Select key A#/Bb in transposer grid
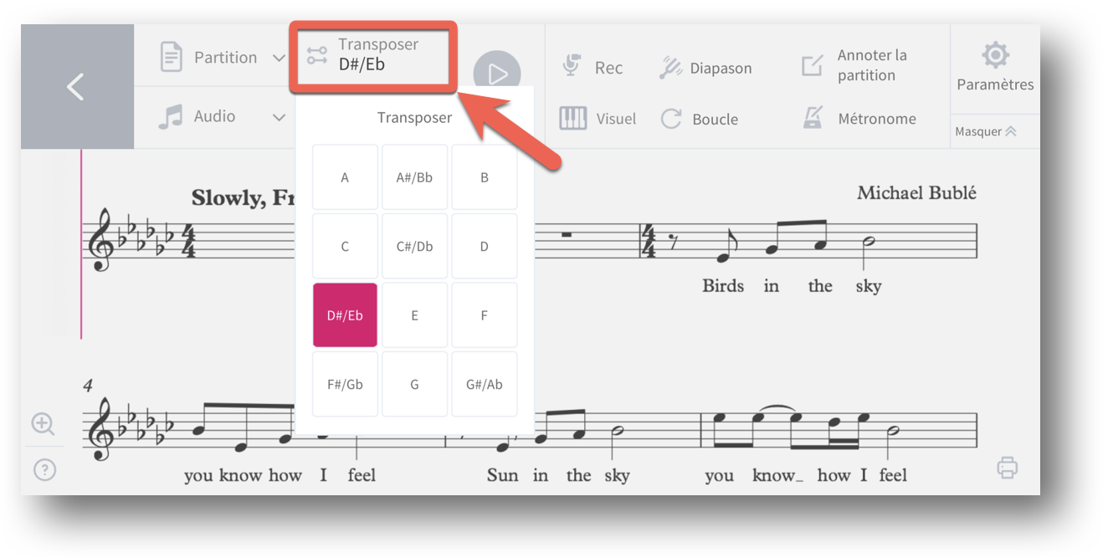1103x558 pixels. [x=415, y=177]
